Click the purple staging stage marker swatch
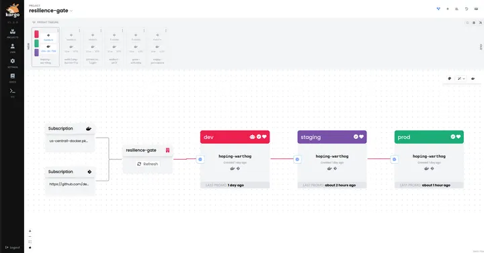Viewport: 484px width, 253px height. tap(36, 53)
